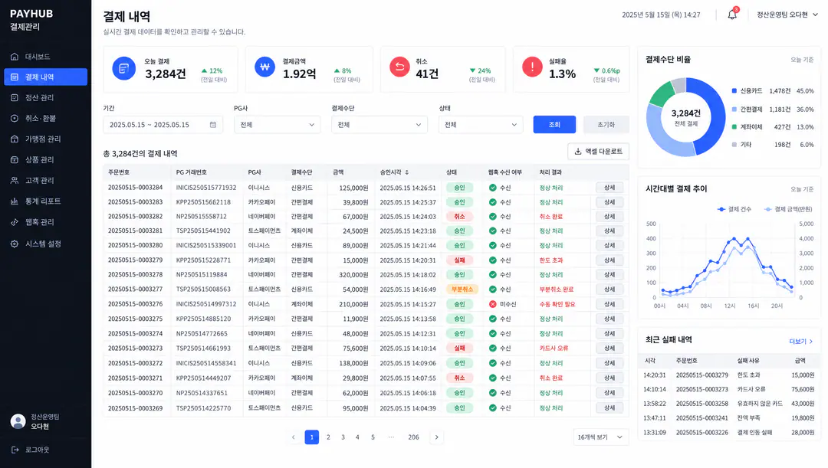Click the 오늘 결제 blue card icon
The image size is (828, 468).
[x=123, y=68]
